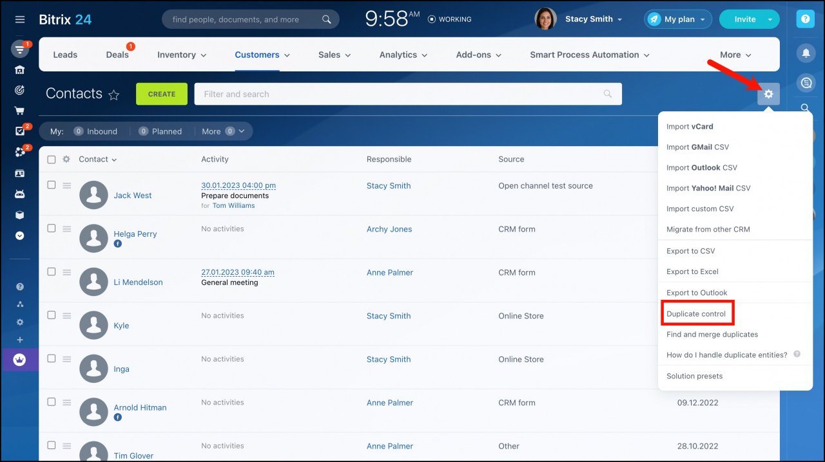Expand Smart Process Automation dropdown
825x462 pixels.
click(x=590, y=55)
